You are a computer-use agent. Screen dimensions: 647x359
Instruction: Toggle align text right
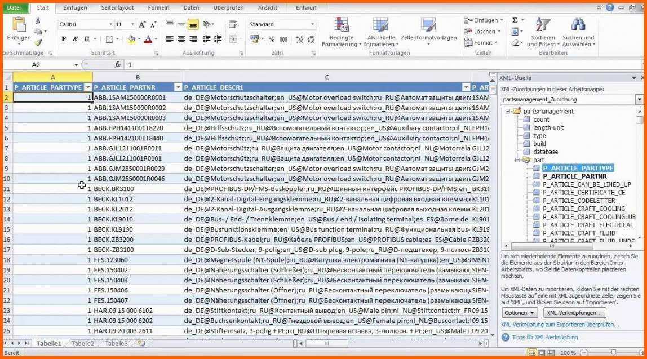[193, 39]
